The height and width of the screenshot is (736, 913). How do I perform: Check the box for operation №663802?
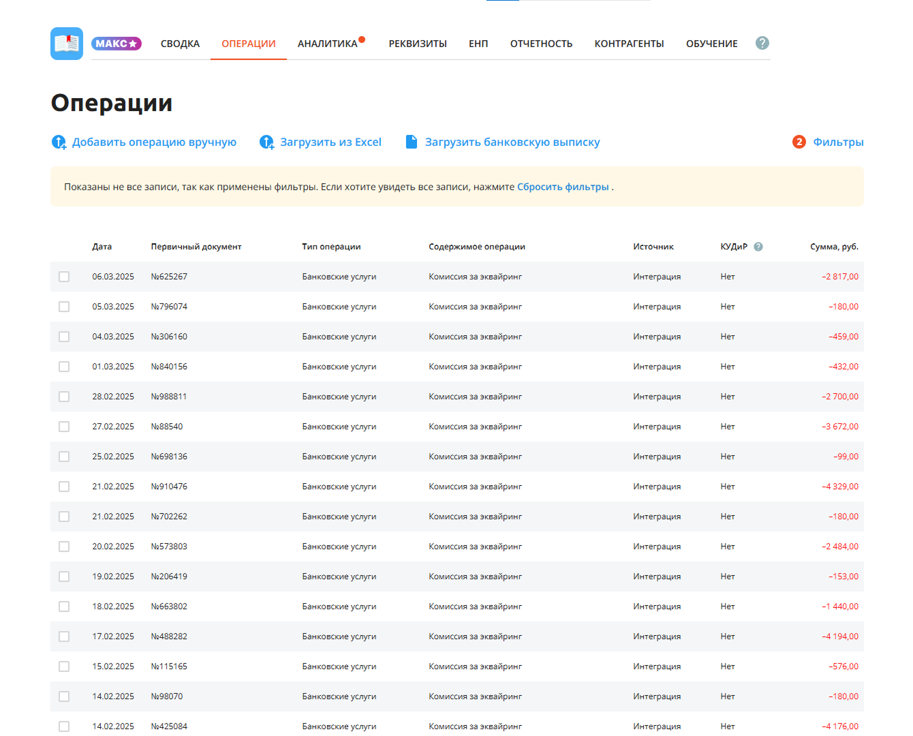coord(64,607)
